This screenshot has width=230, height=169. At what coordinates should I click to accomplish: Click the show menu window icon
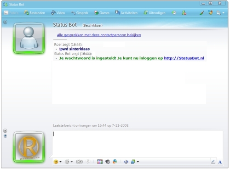click(218, 13)
